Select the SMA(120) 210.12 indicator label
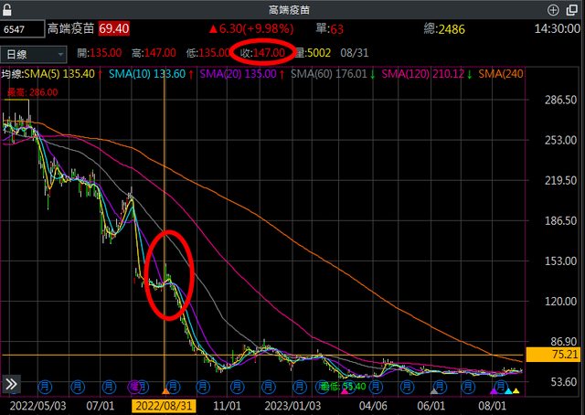Screen dimensions: 585x415 [x=427, y=73]
